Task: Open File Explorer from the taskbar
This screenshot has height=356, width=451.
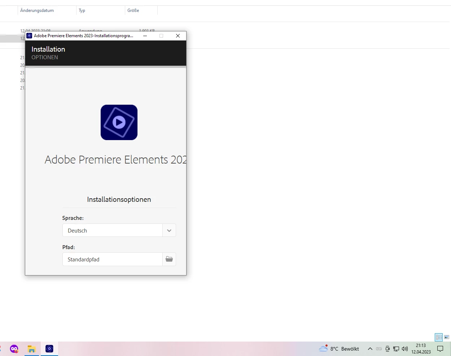Action: [32, 349]
